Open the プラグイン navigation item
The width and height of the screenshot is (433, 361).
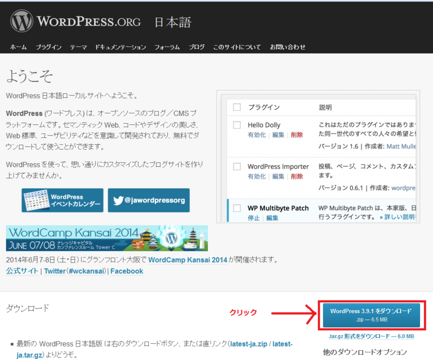click(48, 47)
